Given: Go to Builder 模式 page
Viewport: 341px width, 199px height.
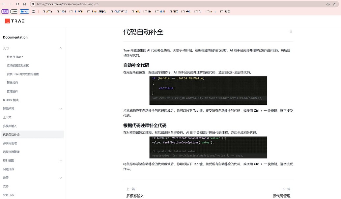Looking at the screenshot, I should tap(11, 100).
